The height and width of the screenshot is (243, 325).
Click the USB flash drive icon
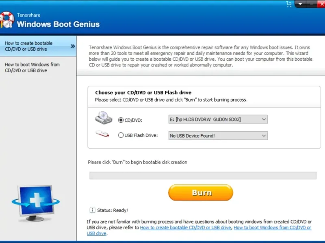click(x=102, y=134)
